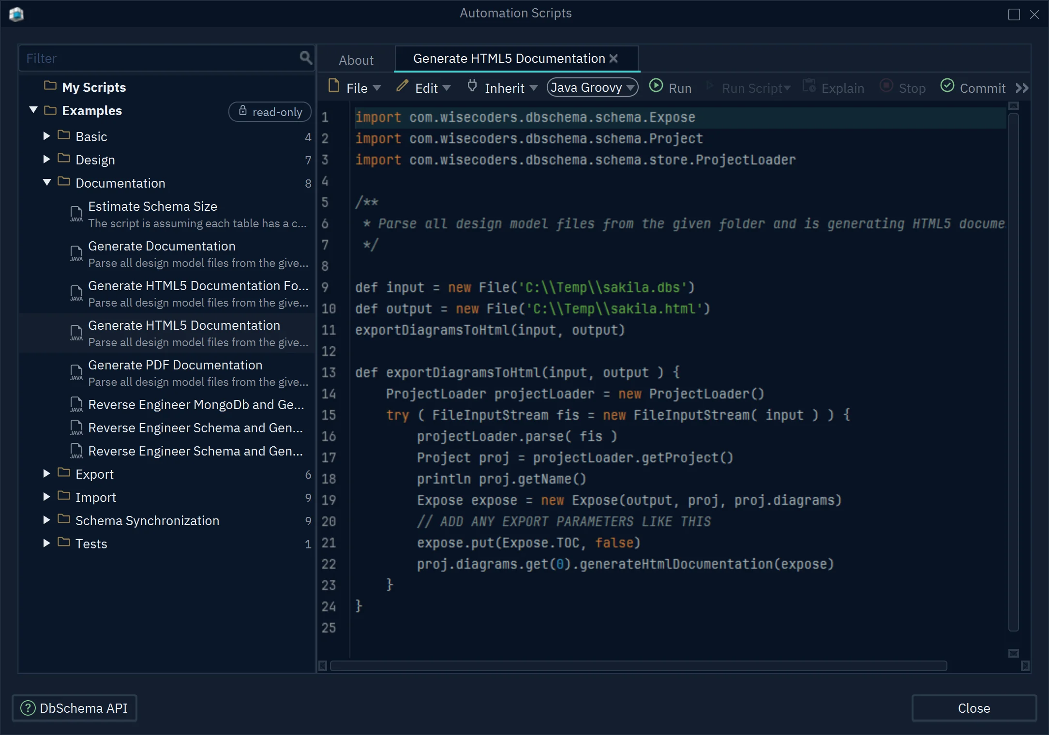Expand the Export folder arrow
This screenshot has height=735, width=1049.
[46, 473]
